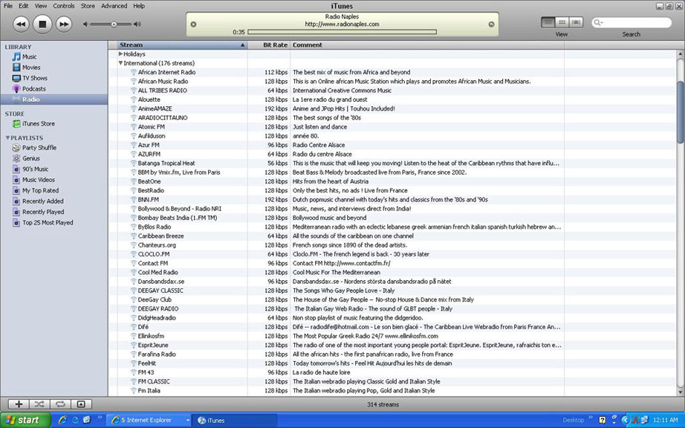Image resolution: width=685 pixels, height=428 pixels.
Task: Open the My Top Rated playlist
Action: pyautogui.click(x=36, y=190)
